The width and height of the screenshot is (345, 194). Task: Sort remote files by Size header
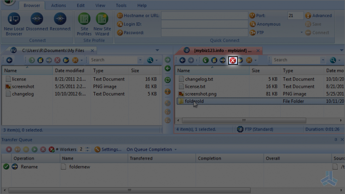[x=264, y=71]
